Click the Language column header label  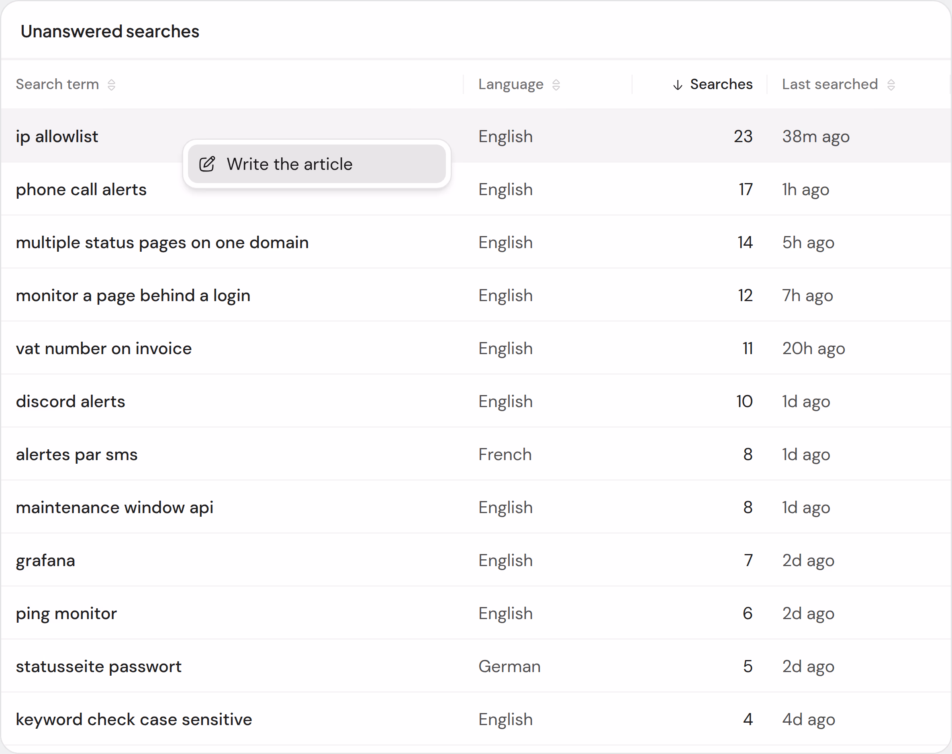[511, 84]
